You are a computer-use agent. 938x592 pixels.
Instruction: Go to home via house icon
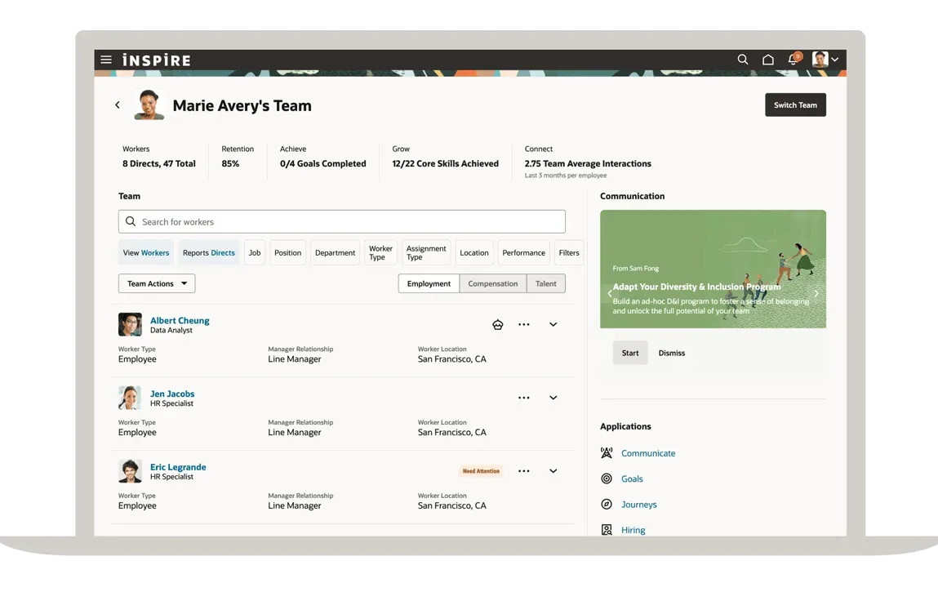click(768, 60)
